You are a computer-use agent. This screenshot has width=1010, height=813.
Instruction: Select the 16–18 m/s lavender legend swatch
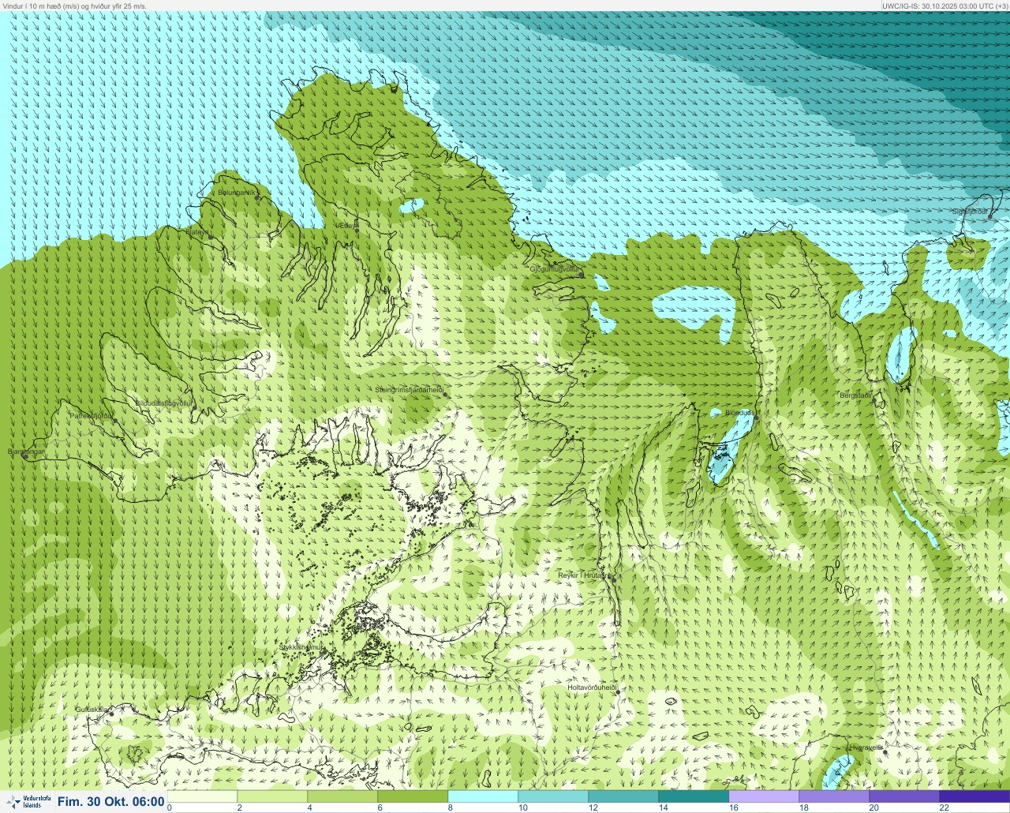click(x=764, y=796)
